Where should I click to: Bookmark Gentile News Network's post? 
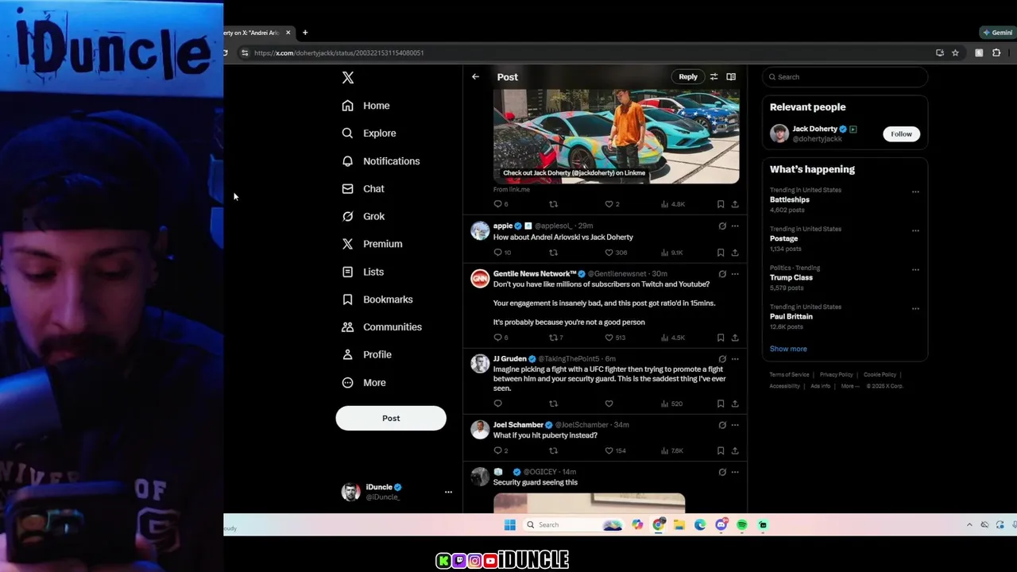point(721,338)
